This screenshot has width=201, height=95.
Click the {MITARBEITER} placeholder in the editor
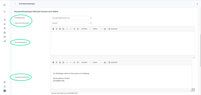point(59,81)
